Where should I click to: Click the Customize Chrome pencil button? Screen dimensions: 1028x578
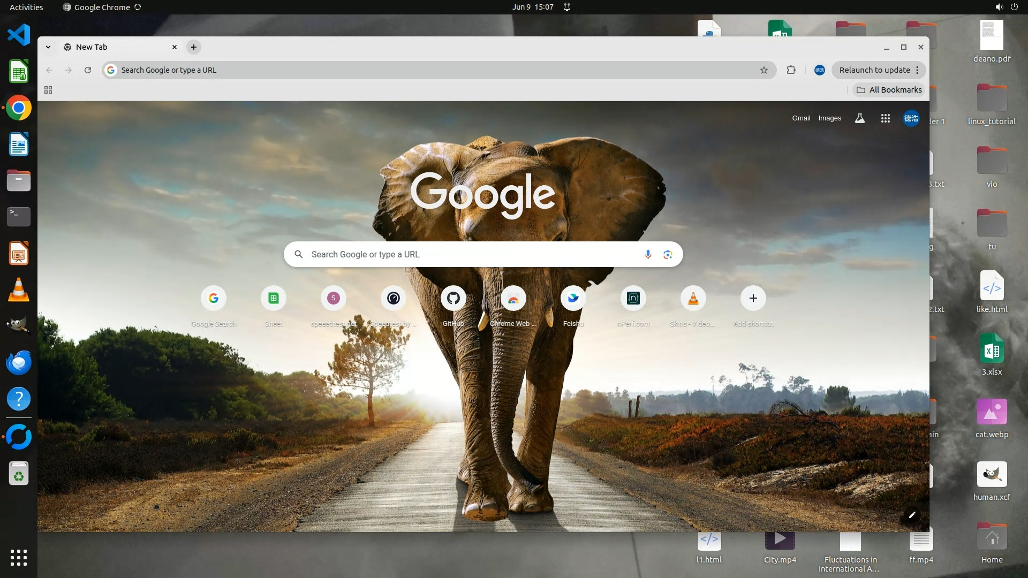(x=912, y=515)
